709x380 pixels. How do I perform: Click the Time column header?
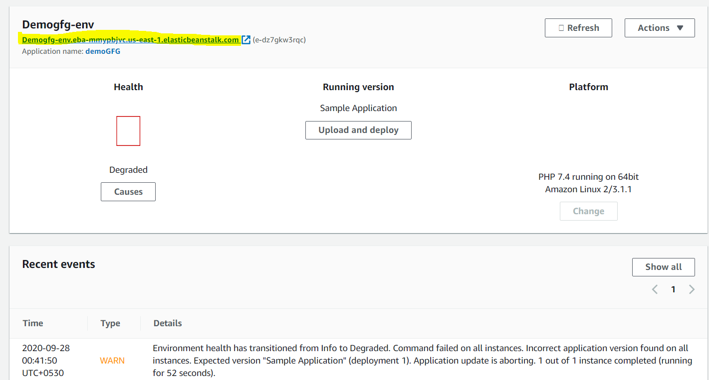pyautogui.click(x=33, y=323)
